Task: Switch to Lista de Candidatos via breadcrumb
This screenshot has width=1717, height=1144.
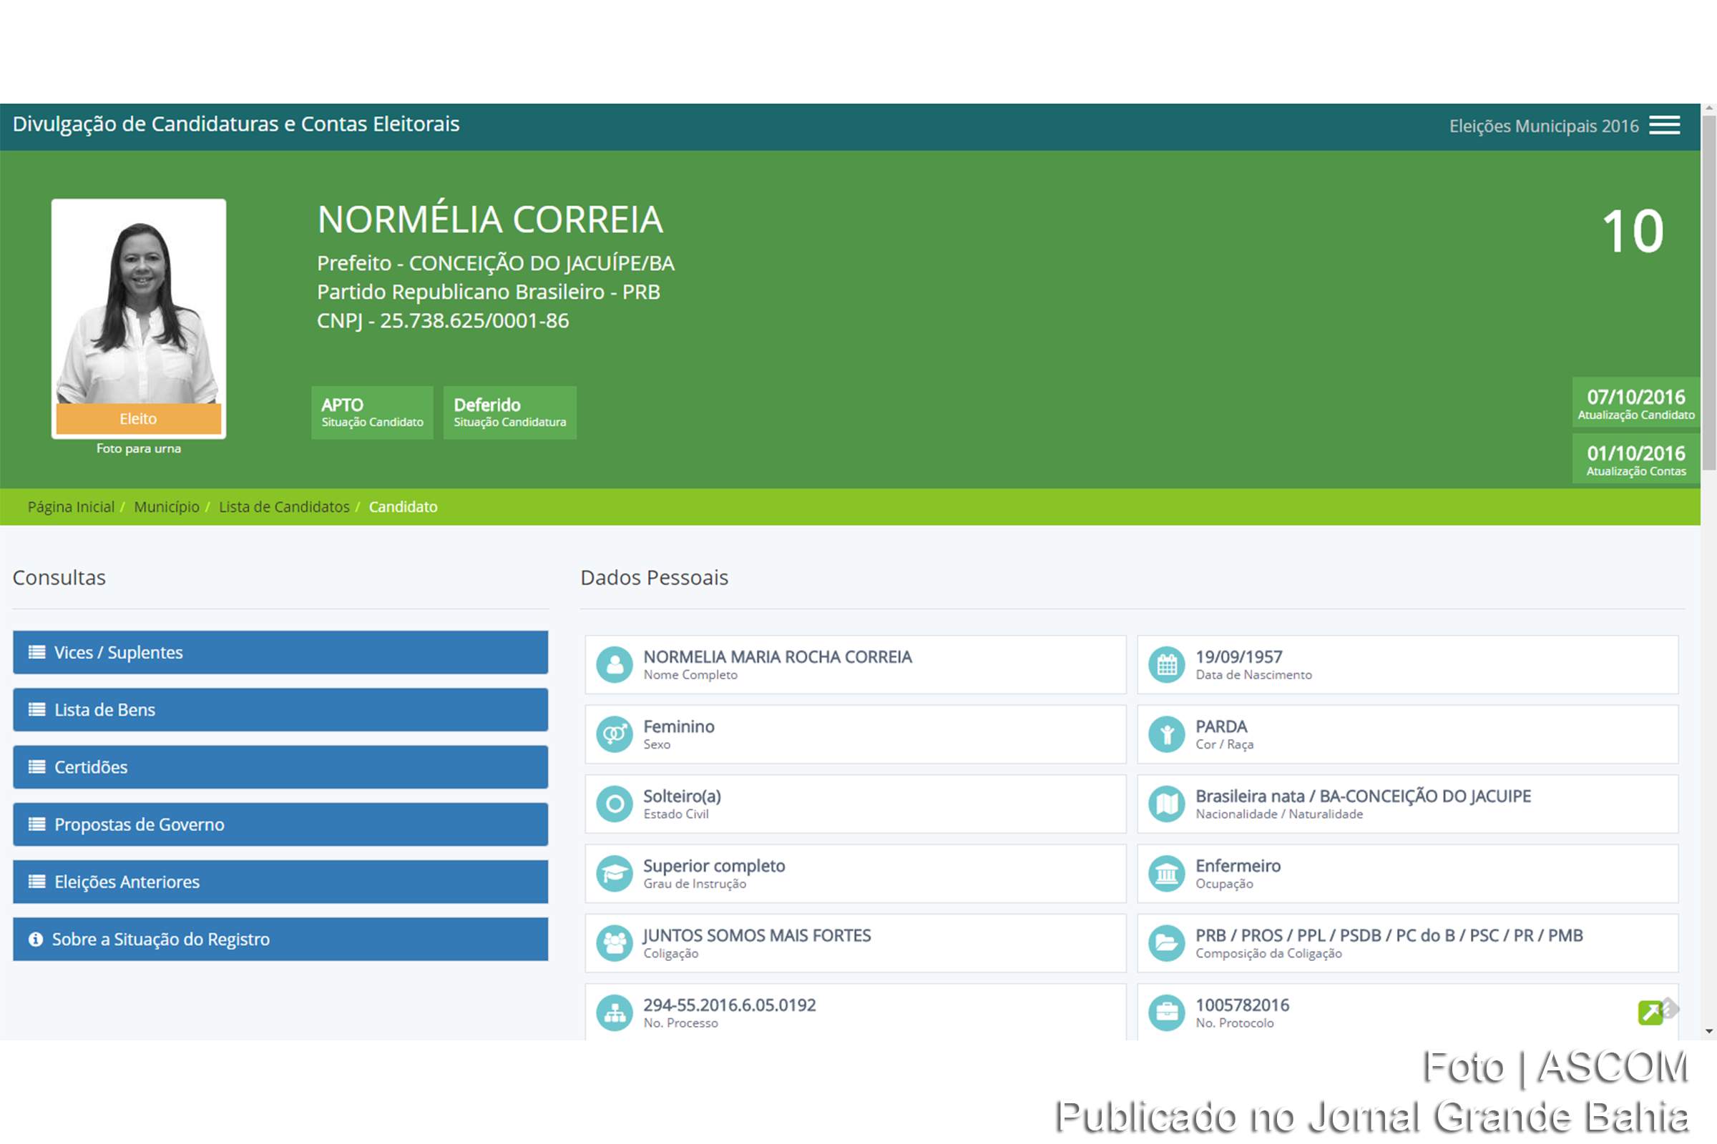Action: point(284,506)
